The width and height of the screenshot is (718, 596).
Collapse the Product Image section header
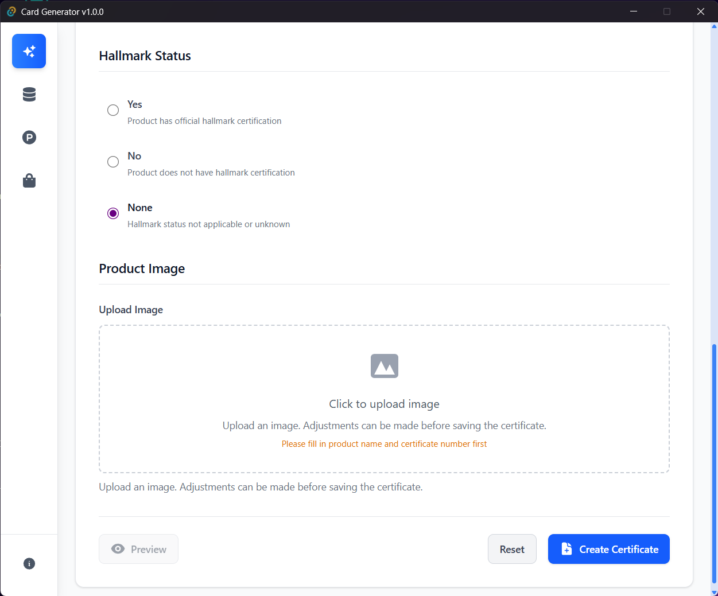(142, 268)
